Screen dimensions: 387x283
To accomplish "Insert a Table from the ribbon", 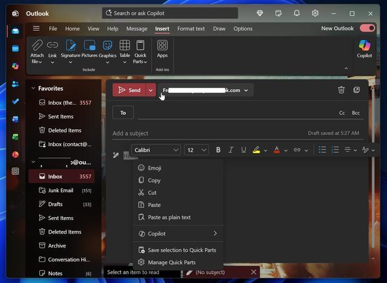I will coord(125,52).
